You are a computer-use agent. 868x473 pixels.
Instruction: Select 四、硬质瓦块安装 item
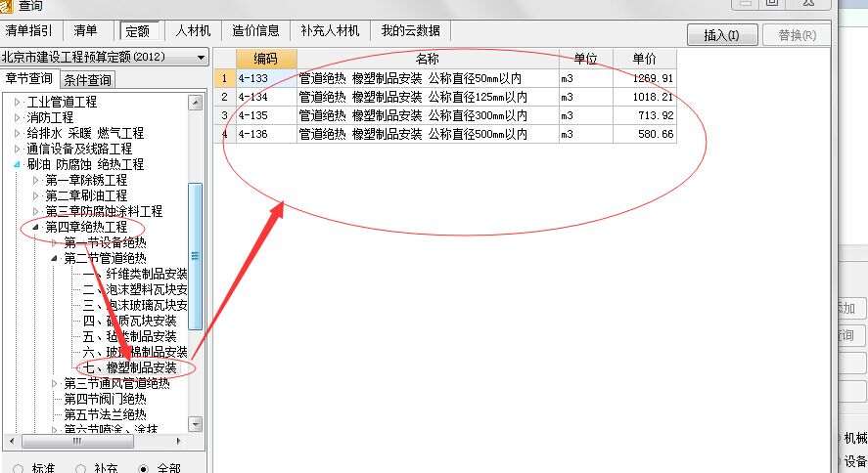129,322
